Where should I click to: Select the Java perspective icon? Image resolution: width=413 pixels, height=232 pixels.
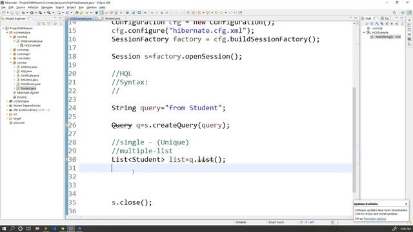click(x=409, y=13)
